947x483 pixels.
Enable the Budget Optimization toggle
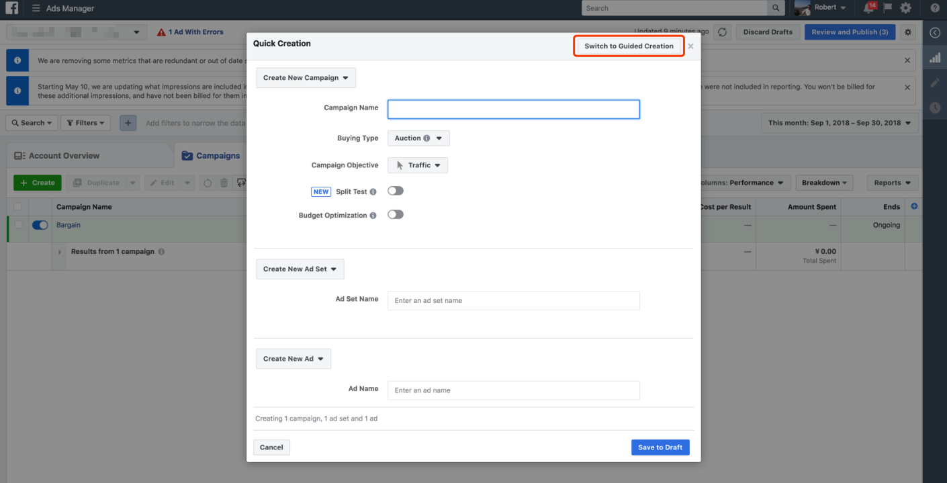(396, 214)
